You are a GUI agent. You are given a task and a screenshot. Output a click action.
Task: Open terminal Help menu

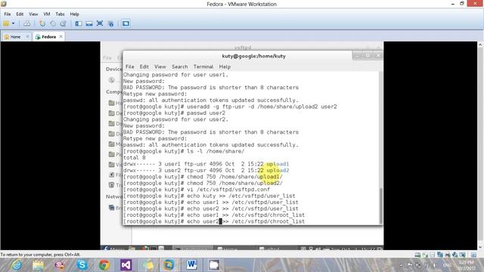pyautogui.click(x=225, y=66)
